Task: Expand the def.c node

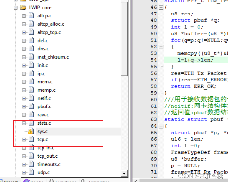Action: (24, 41)
